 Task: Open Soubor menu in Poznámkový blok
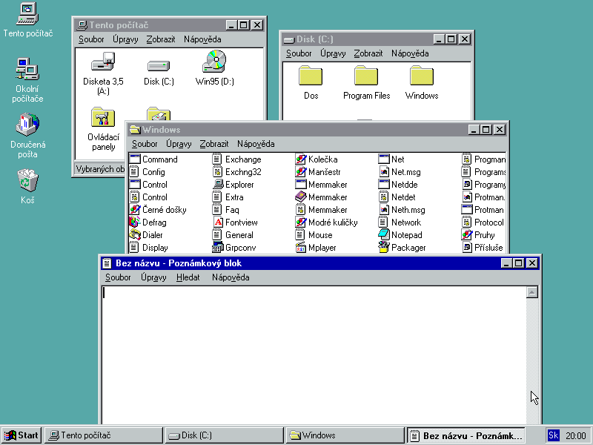118,277
